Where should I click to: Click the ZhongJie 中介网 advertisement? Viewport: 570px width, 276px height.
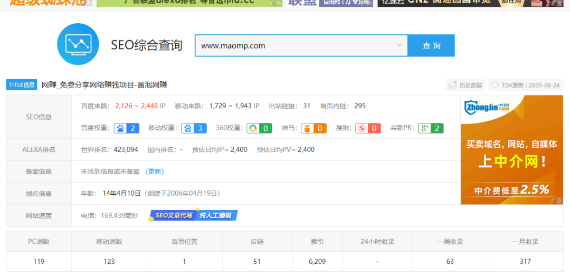coord(511,150)
